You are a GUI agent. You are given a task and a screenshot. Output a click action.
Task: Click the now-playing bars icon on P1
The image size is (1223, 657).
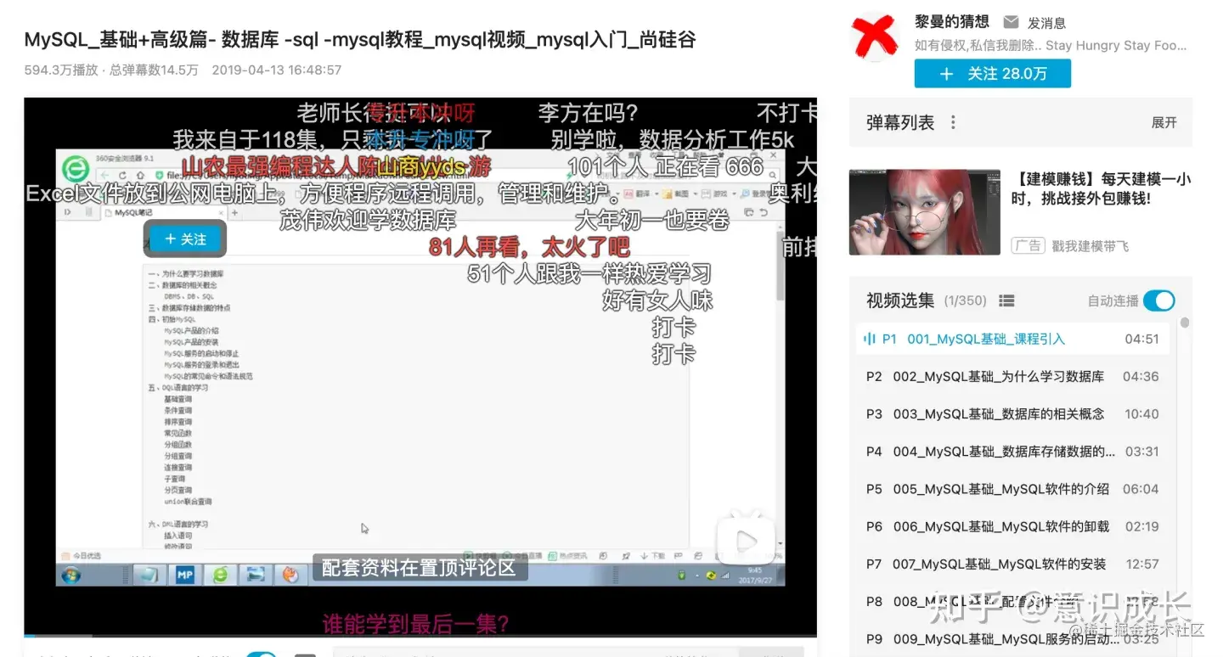869,339
